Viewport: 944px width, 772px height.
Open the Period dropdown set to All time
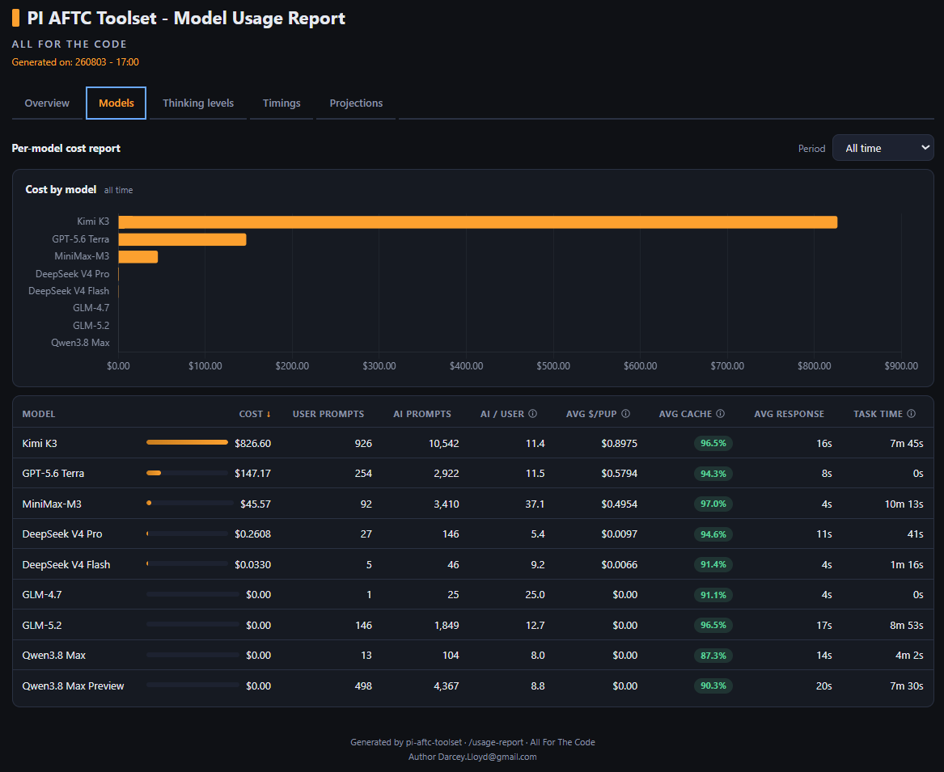(x=883, y=148)
